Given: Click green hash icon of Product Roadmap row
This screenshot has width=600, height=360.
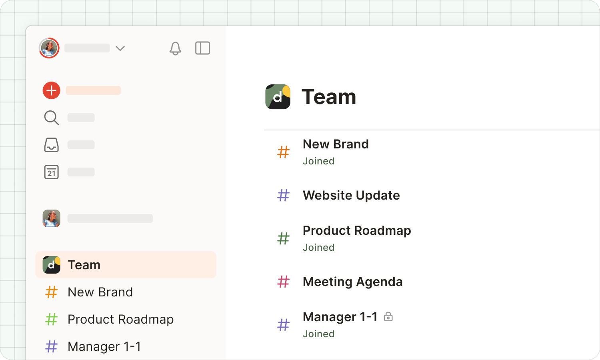Looking at the screenshot, I should pos(284,238).
